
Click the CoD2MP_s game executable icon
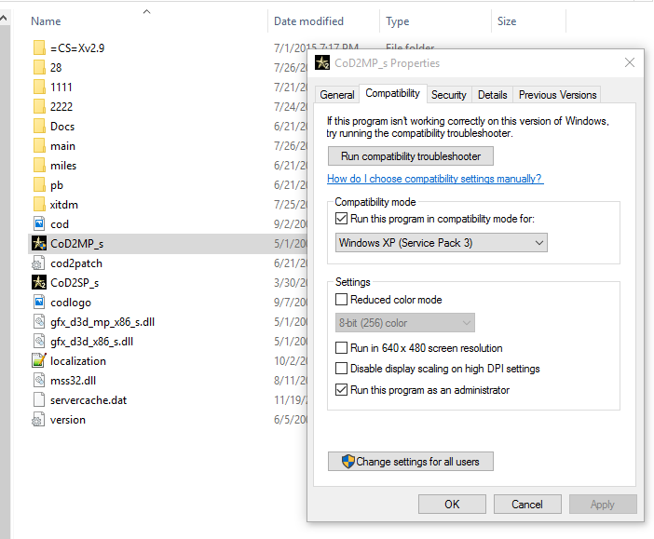(39, 244)
